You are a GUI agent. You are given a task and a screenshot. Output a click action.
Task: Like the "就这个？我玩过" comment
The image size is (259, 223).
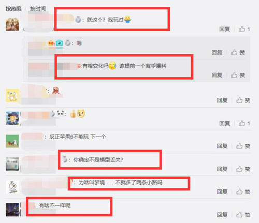coord(244,29)
